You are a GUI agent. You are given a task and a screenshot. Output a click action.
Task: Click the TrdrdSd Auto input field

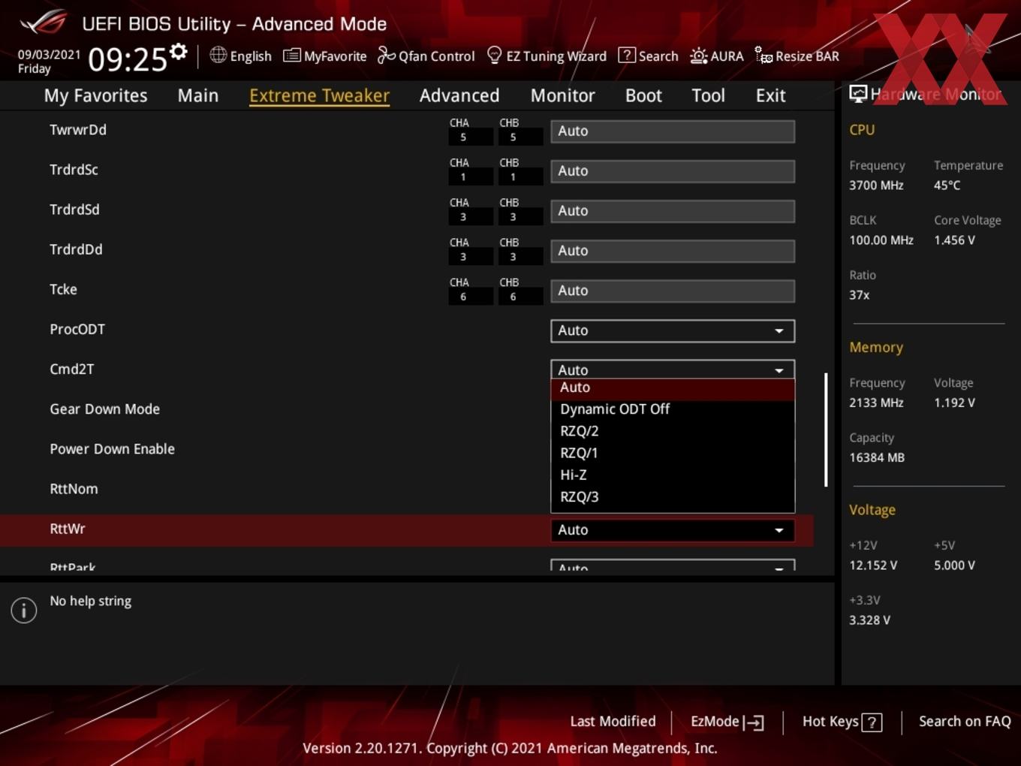[x=673, y=211]
